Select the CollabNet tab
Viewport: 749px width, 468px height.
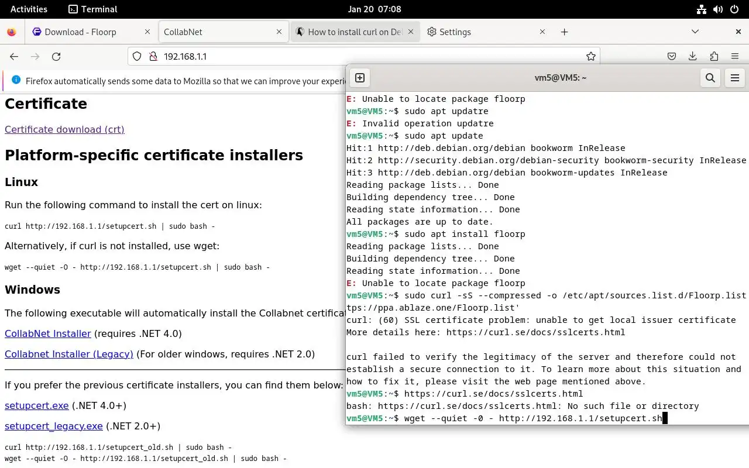click(x=224, y=32)
